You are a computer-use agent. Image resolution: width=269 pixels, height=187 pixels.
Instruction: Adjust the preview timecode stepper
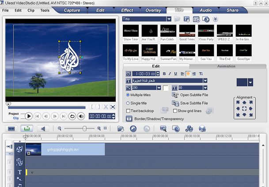click(x=114, y=116)
